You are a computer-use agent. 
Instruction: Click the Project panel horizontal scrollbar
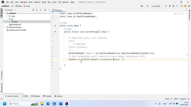point(13,94)
